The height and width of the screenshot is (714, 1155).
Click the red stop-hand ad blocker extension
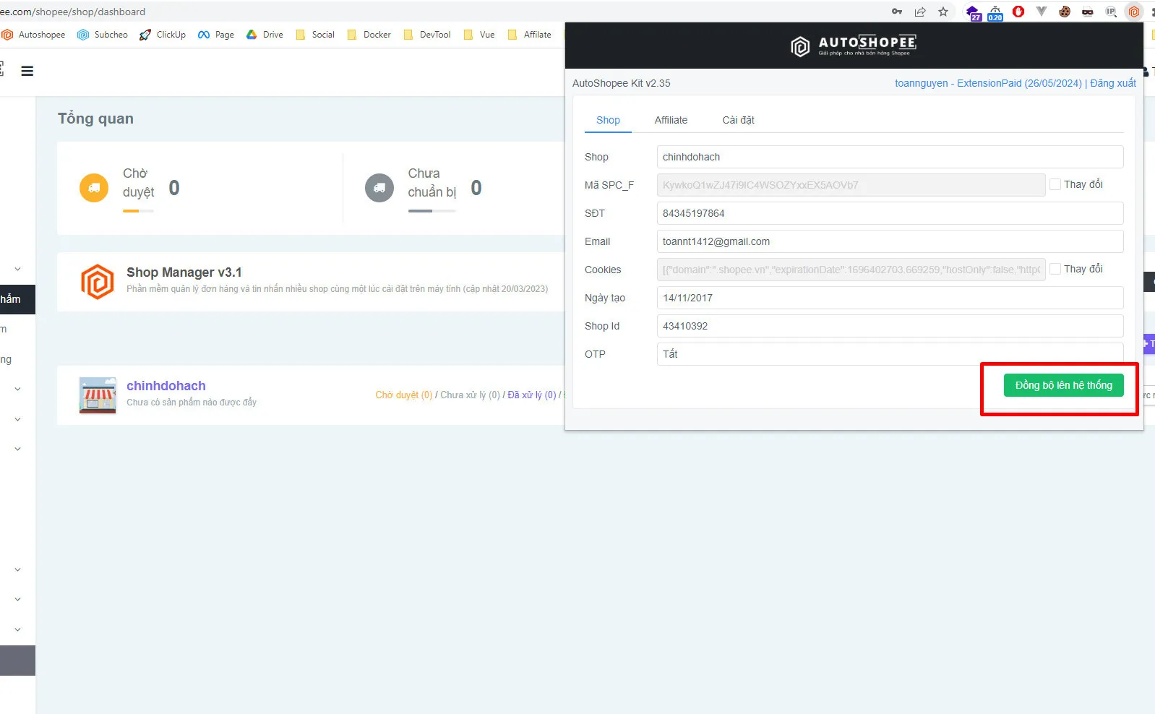tap(1018, 12)
